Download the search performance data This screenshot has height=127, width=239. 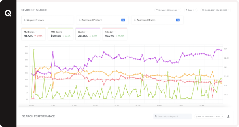coord(228,116)
